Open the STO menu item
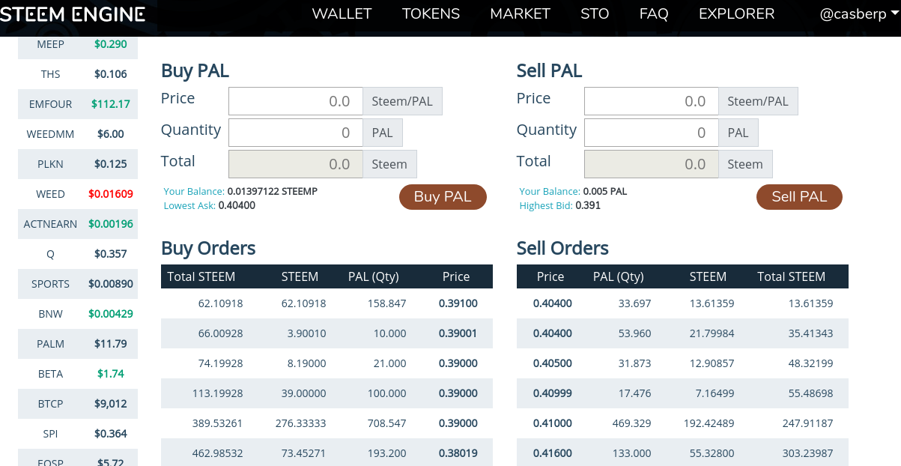Screen dimensions: 901x466 click(x=595, y=13)
